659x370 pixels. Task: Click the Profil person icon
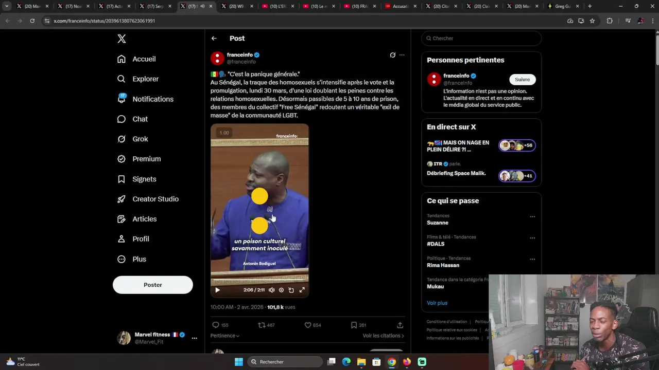coord(122,239)
